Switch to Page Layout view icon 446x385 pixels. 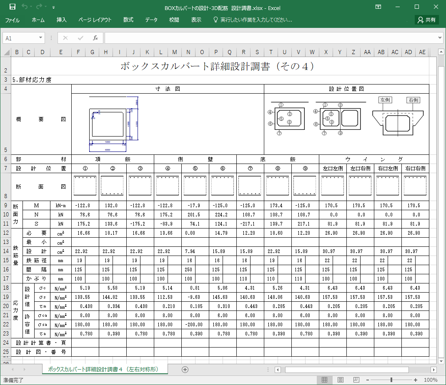(341, 380)
